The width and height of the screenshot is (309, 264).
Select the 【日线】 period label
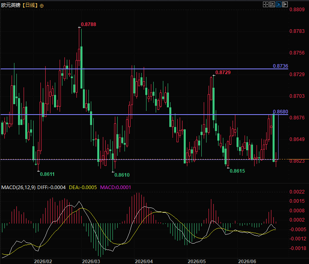coord(30,5)
